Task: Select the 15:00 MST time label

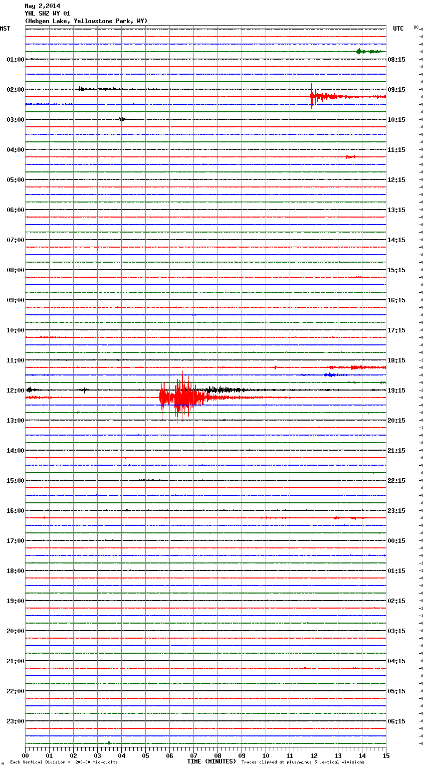Action: click(16, 481)
